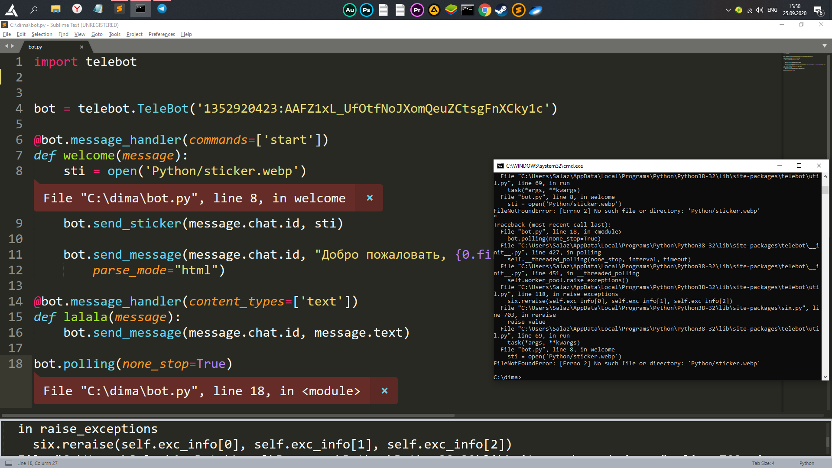Open the File menu
This screenshot has height=468, width=832.
click(7, 34)
